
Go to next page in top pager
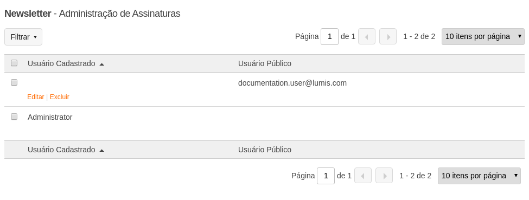[387, 36]
